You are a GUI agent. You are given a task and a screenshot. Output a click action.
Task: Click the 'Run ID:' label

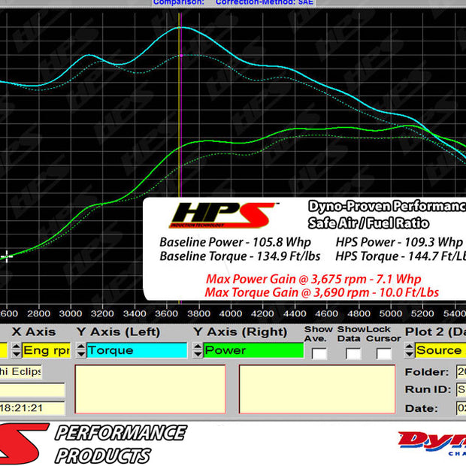point(428,389)
